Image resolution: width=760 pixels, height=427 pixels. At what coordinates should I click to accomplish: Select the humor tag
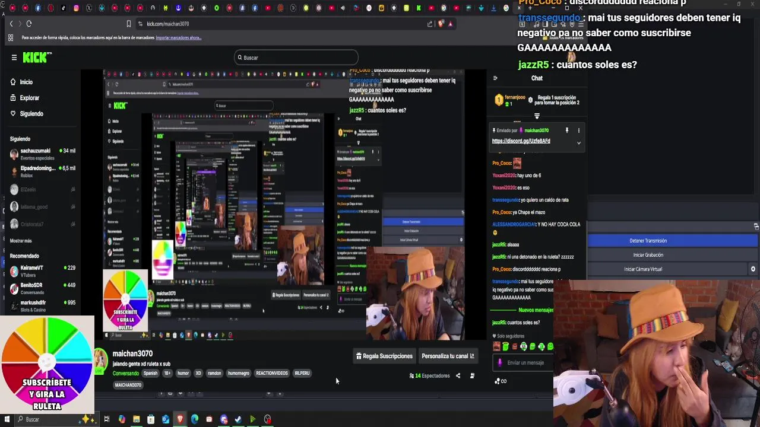183,373
